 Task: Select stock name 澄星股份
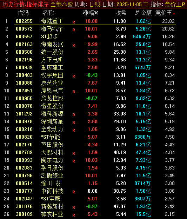coord(52,106)
